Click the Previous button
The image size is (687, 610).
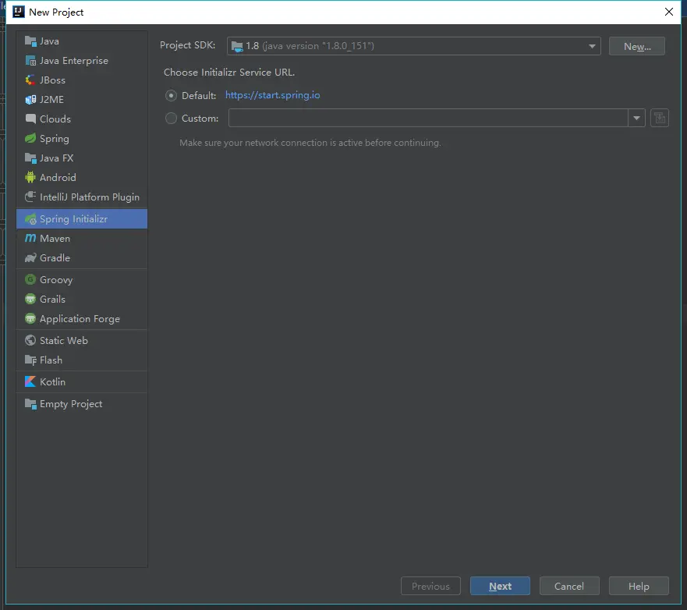[430, 586]
